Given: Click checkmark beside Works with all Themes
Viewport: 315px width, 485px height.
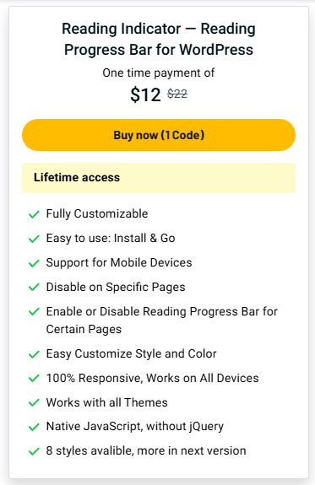Looking at the screenshot, I should pyautogui.click(x=34, y=402).
